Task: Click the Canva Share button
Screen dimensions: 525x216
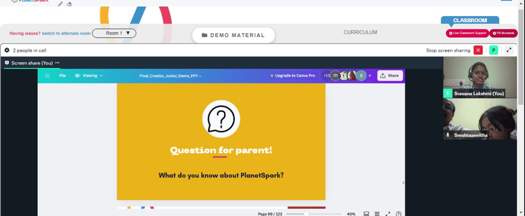Action: pos(390,76)
